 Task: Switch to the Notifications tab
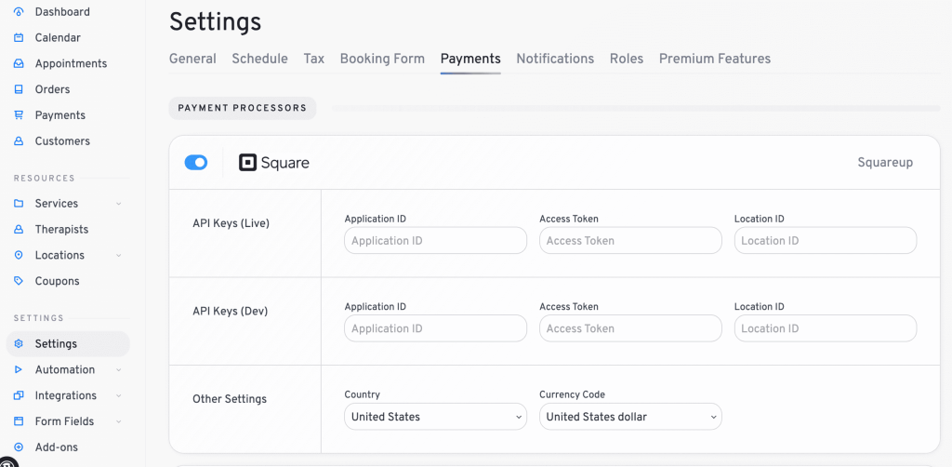555,59
